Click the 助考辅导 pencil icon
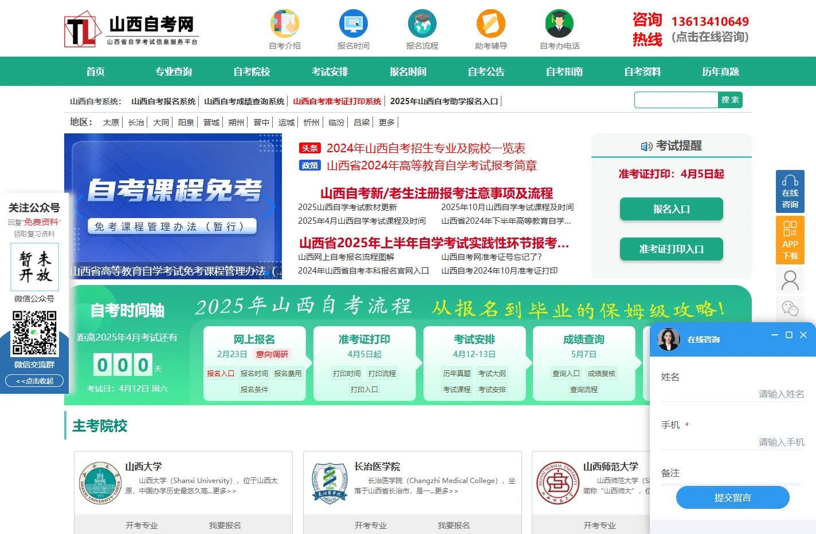This screenshot has height=534, width=816. 491,23
